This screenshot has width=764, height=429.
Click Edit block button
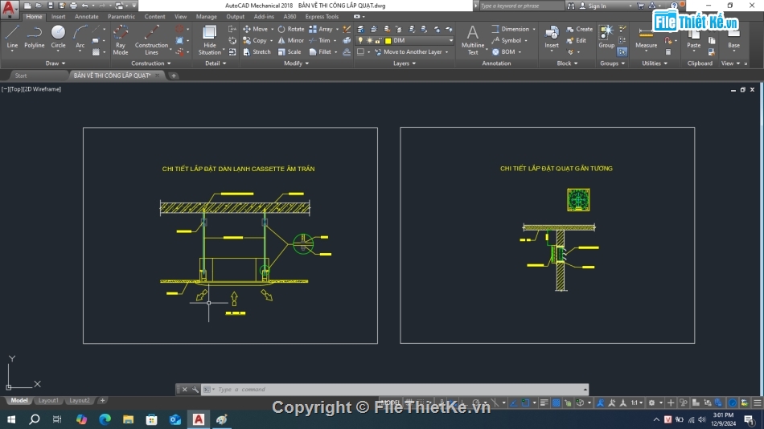point(576,40)
